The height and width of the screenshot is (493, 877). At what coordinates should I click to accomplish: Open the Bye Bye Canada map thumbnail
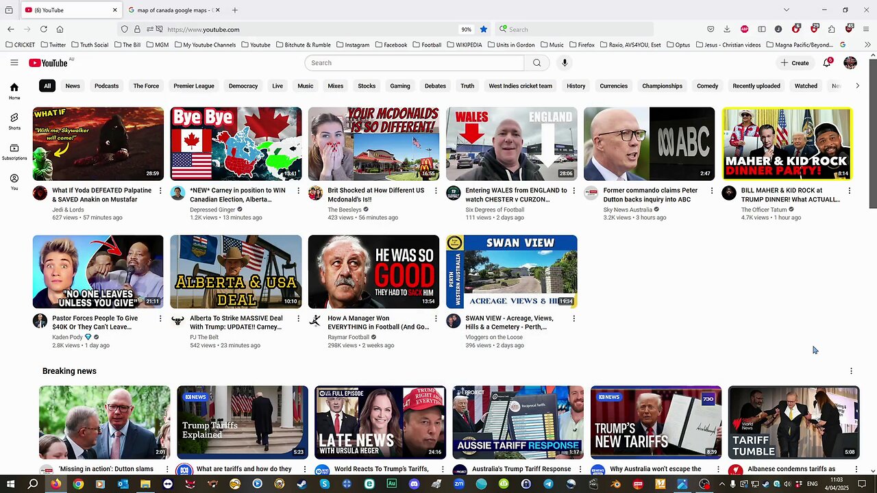point(236,144)
